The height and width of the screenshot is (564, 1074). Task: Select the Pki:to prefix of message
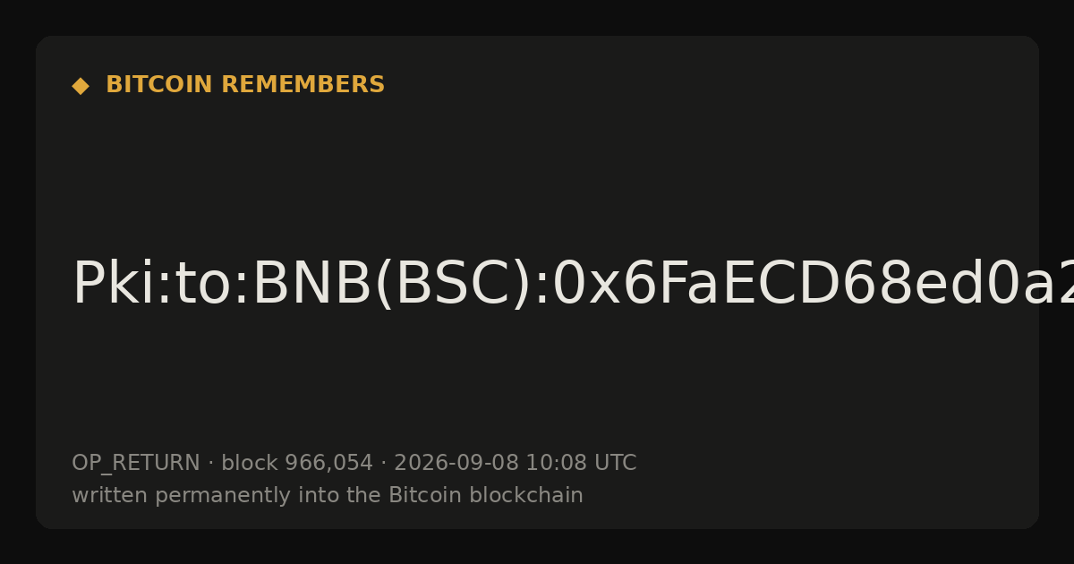pyautogui.click(x=156, y=285)
